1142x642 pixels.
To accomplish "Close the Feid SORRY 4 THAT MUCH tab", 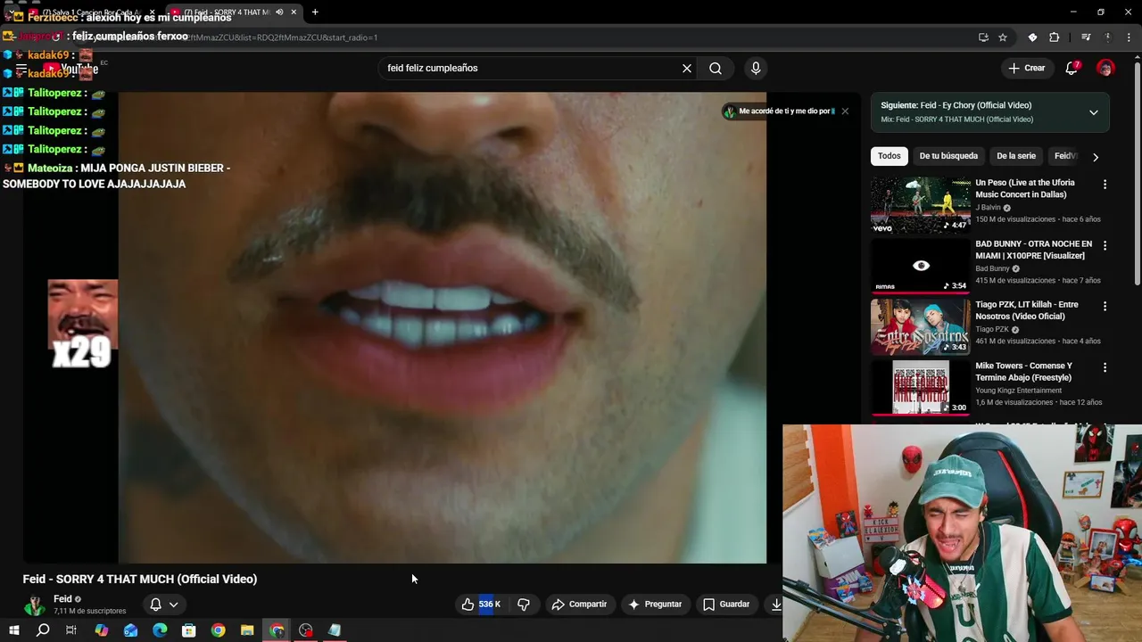I will 294,12.
